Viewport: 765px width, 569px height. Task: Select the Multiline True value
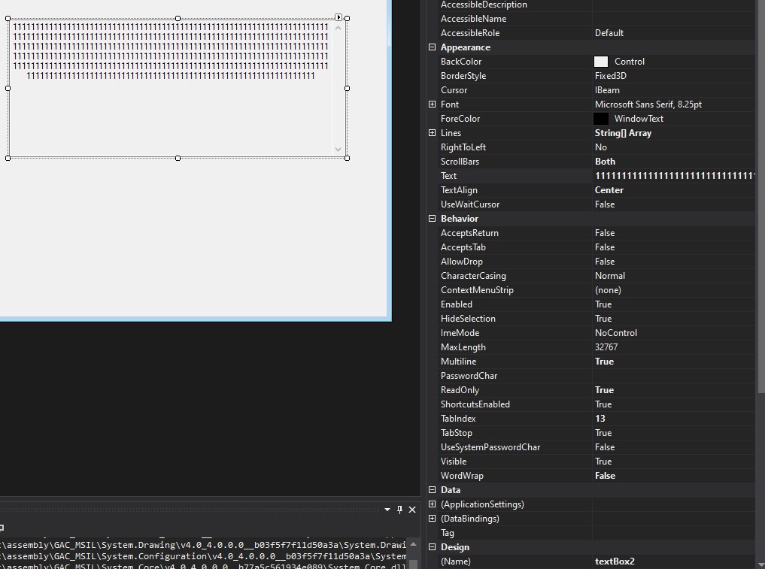click(604, 362)
